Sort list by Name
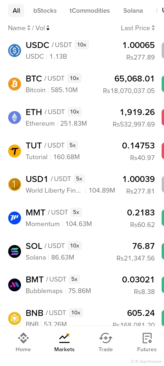Screen dimensions: 164x366 tap(19, 28)
